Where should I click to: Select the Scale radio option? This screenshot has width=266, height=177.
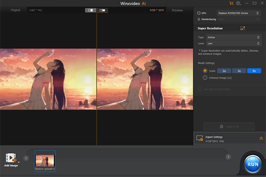click(x=205, y=71)
